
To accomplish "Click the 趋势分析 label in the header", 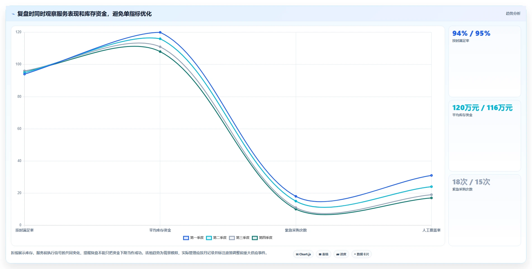I will 513,13.
